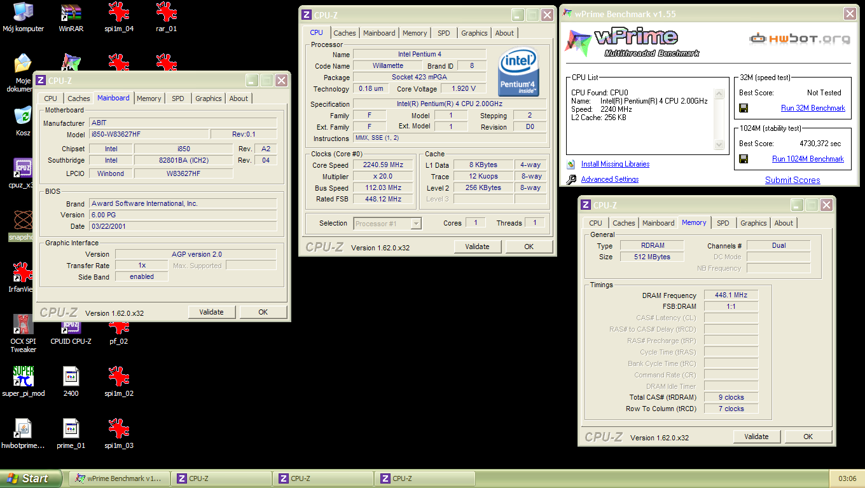Click the Intel Pentium 4 logo
The image size is (865, 488).
519,72
